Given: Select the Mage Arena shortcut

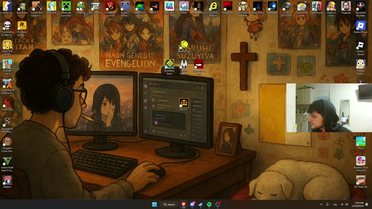Looking at the screenshot, I should (x=257, y=8).
